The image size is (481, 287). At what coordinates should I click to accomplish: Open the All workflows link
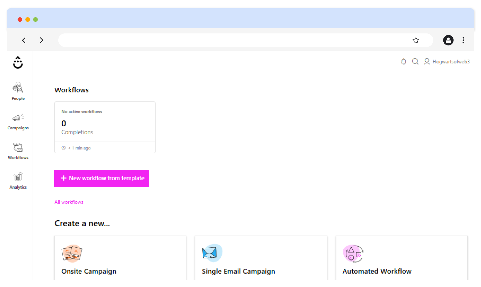pyautogui.click(x=69, y=202)
